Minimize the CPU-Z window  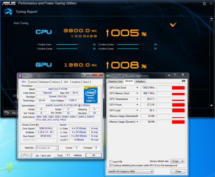tap(85, 75)
